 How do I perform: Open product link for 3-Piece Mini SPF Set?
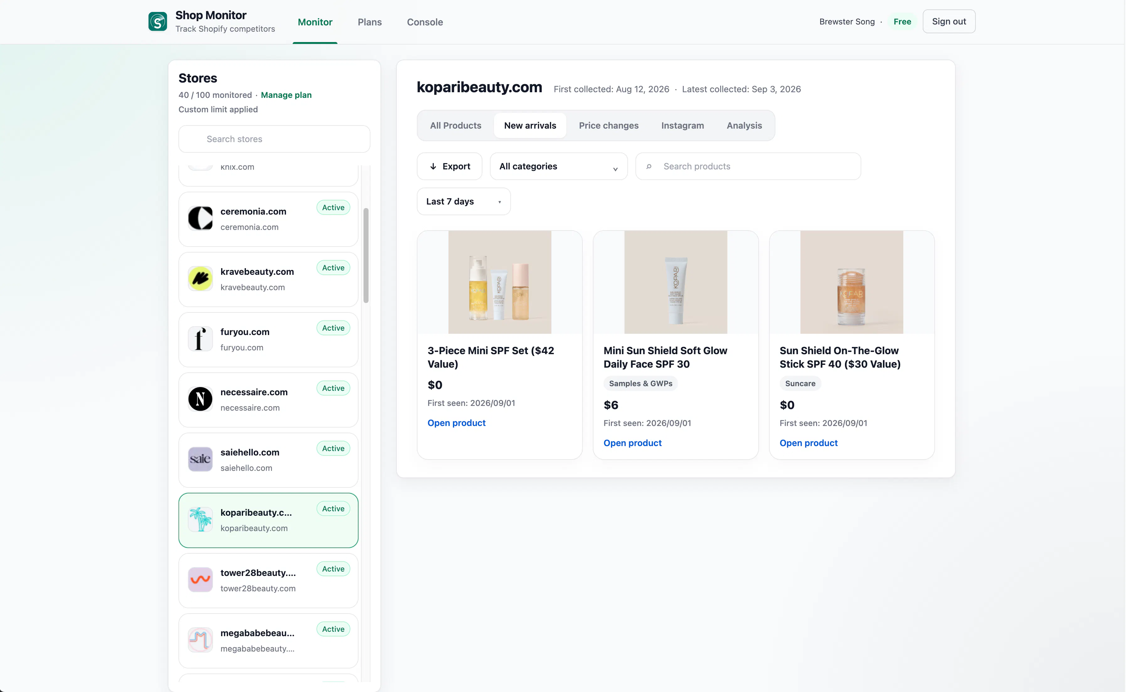[456, 423]
